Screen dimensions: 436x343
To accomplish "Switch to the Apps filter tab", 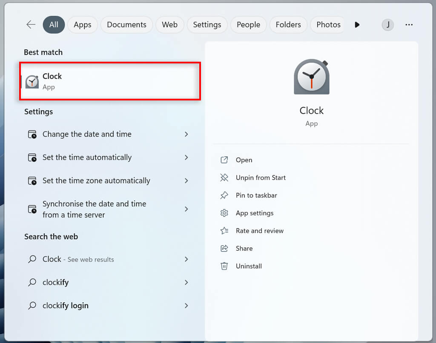I will click(x=83, y=25).
